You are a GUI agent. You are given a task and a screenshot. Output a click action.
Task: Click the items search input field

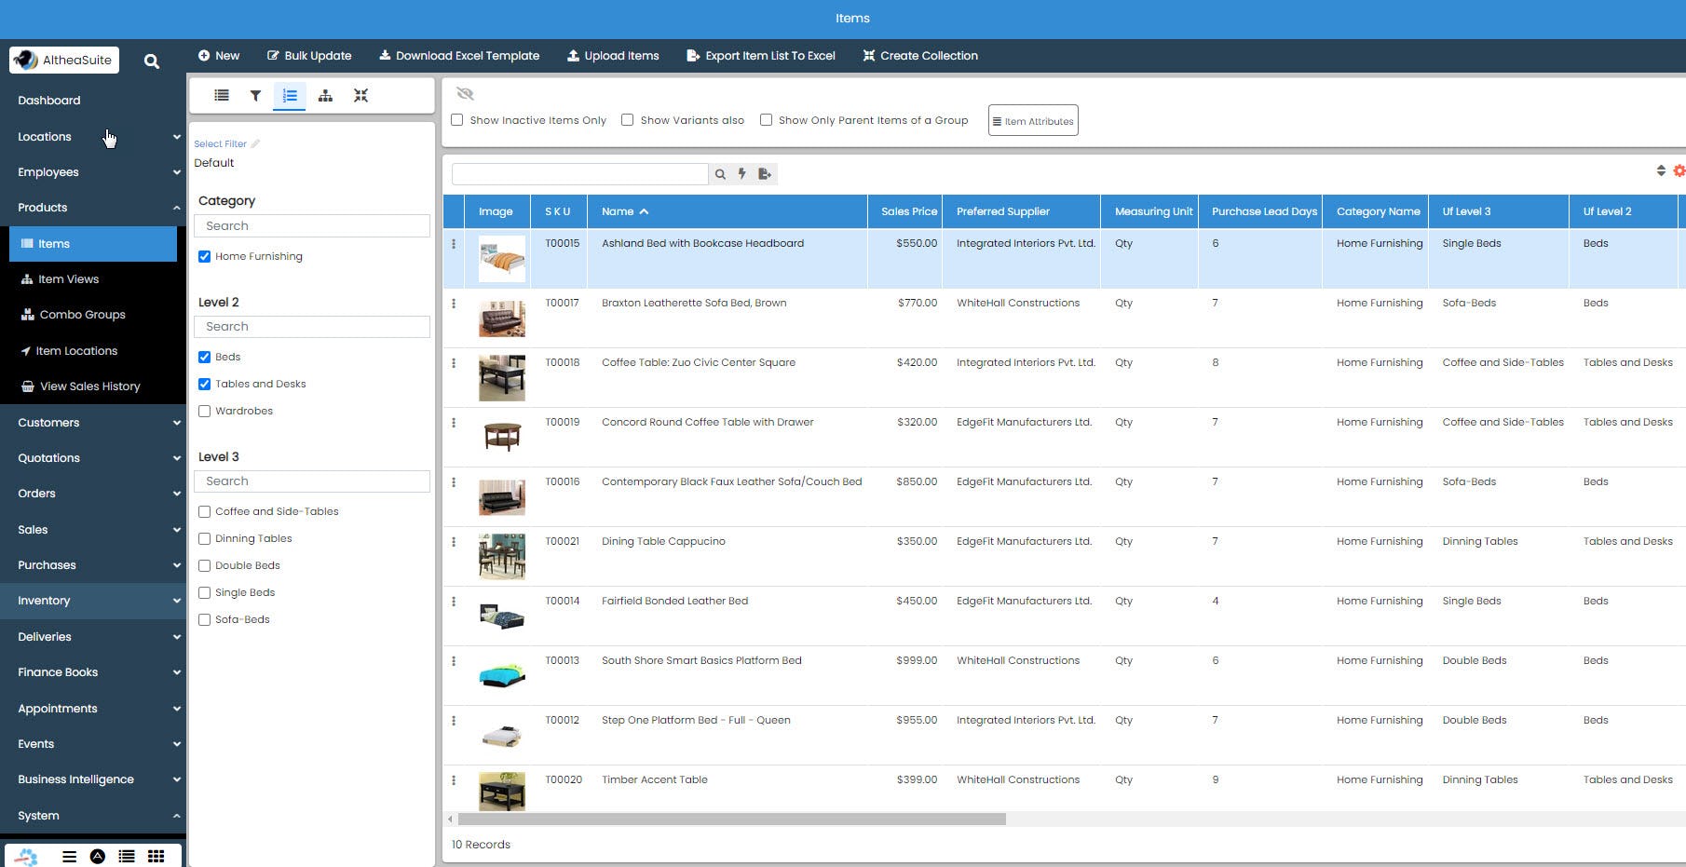(579, 174)
